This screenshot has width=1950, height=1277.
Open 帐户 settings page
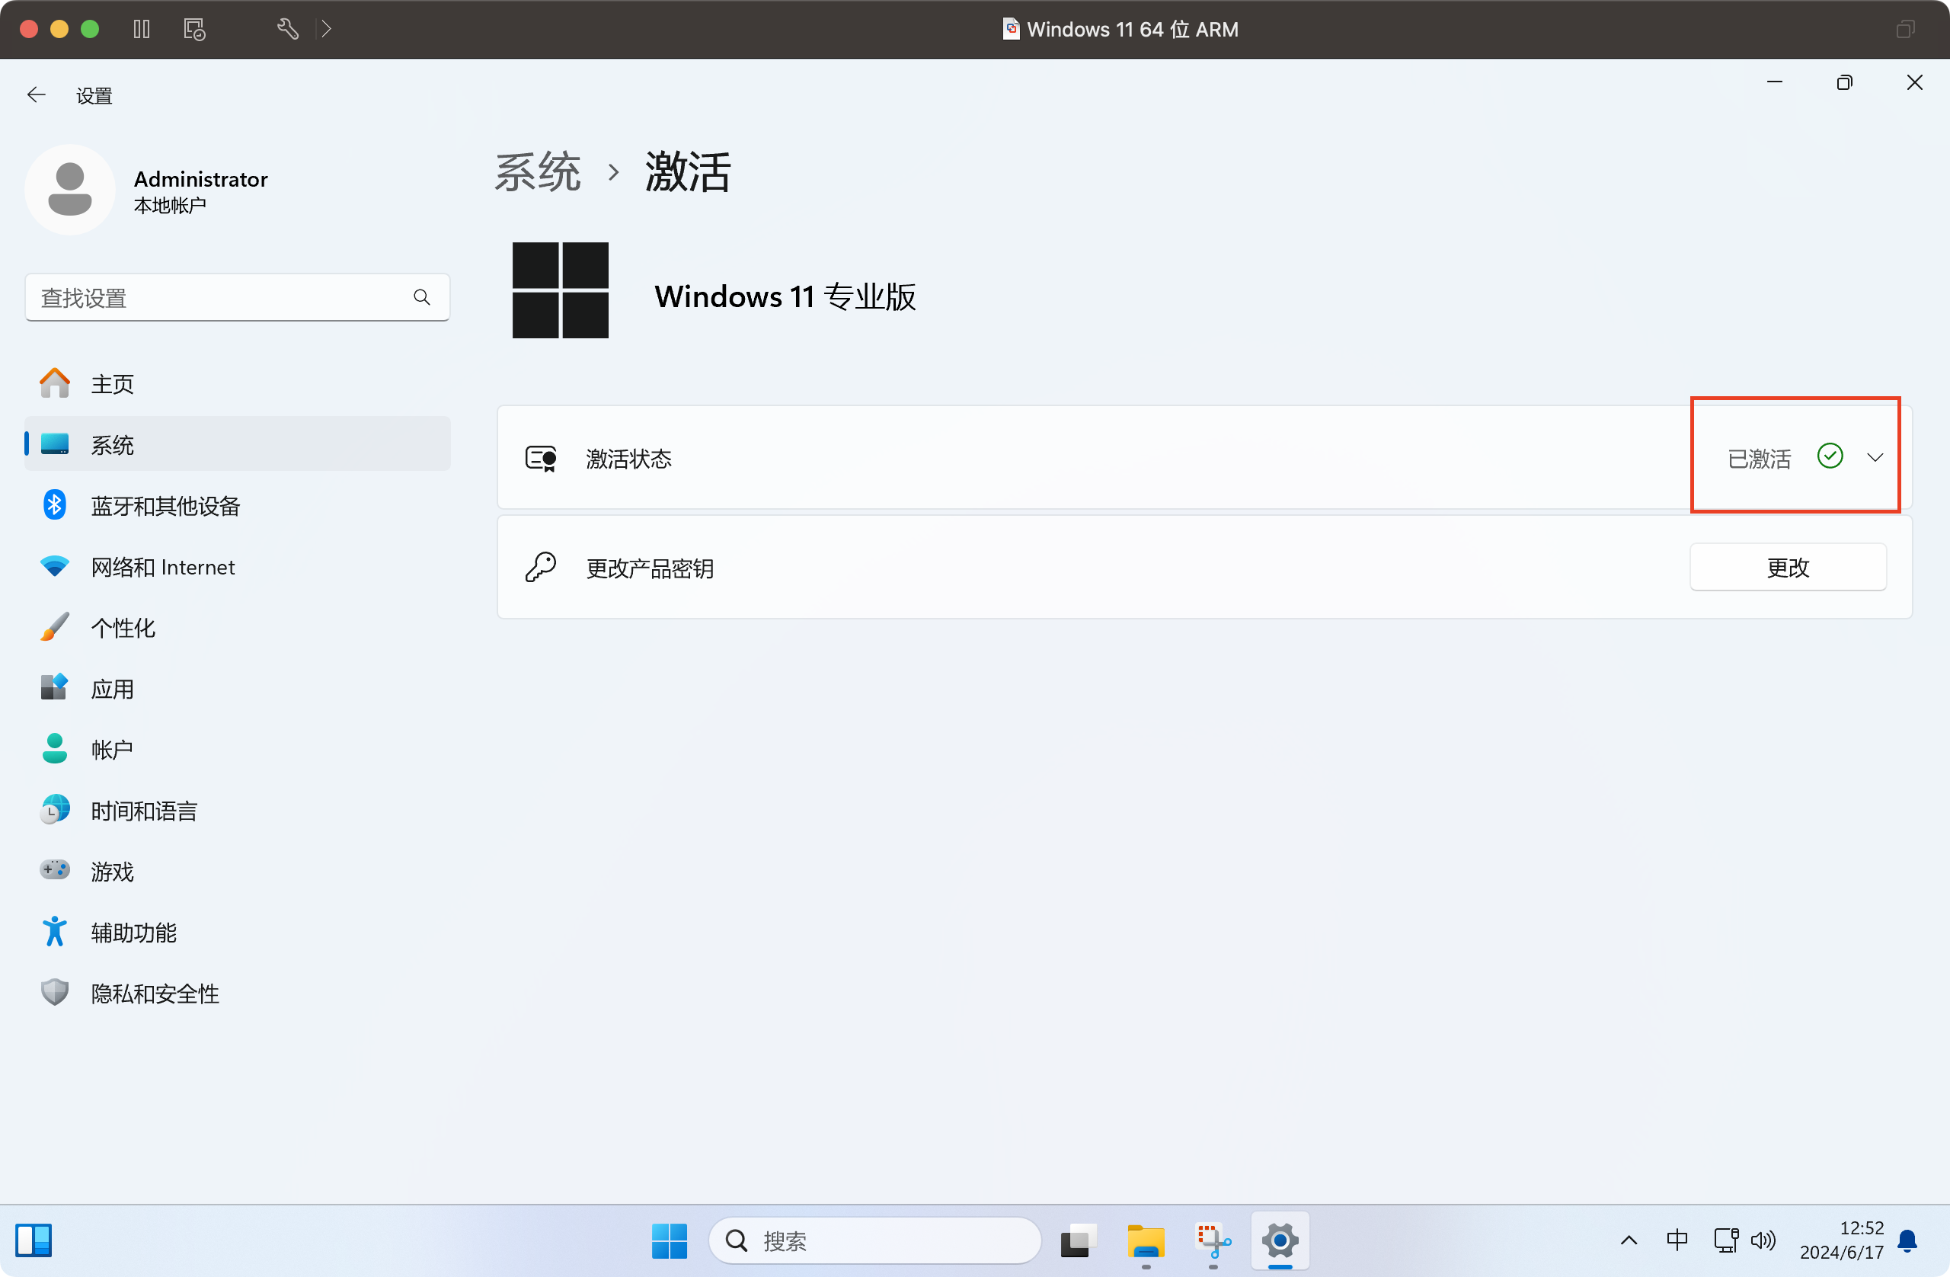pos(238,749)
